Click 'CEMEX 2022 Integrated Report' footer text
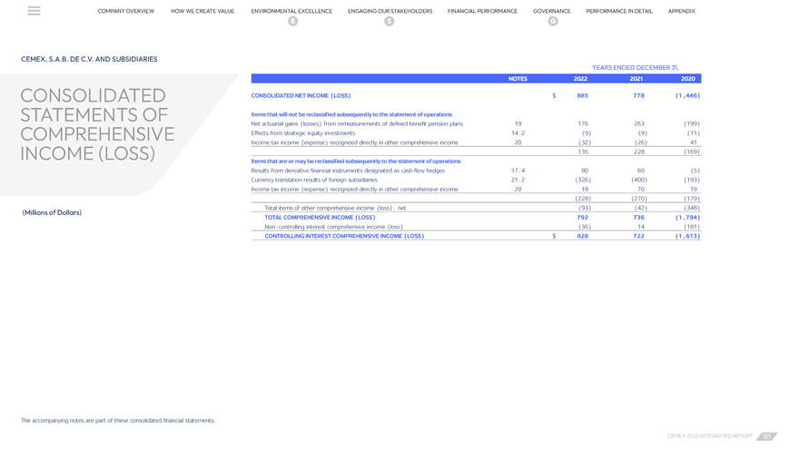The width and height of the screenshot is (799, 449). pyautogui.click(x=710, y=436)
